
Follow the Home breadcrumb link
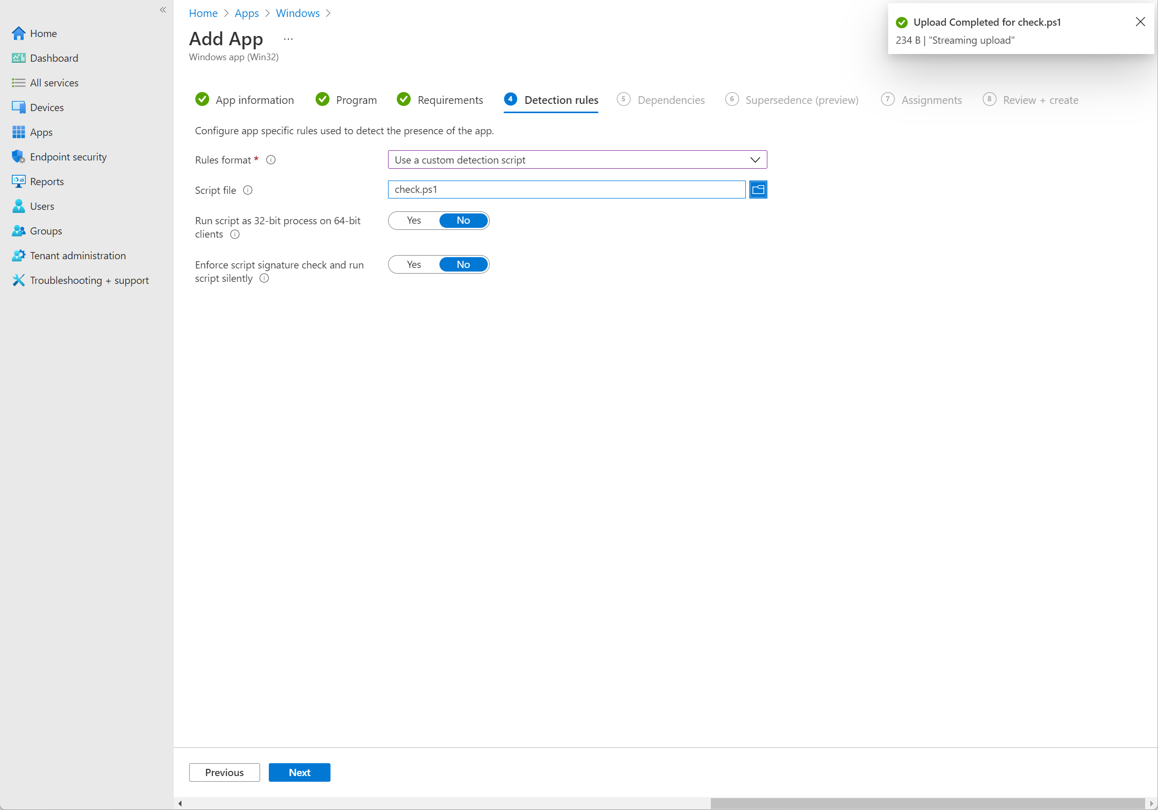pyautogui.click(x=203, y=13)
